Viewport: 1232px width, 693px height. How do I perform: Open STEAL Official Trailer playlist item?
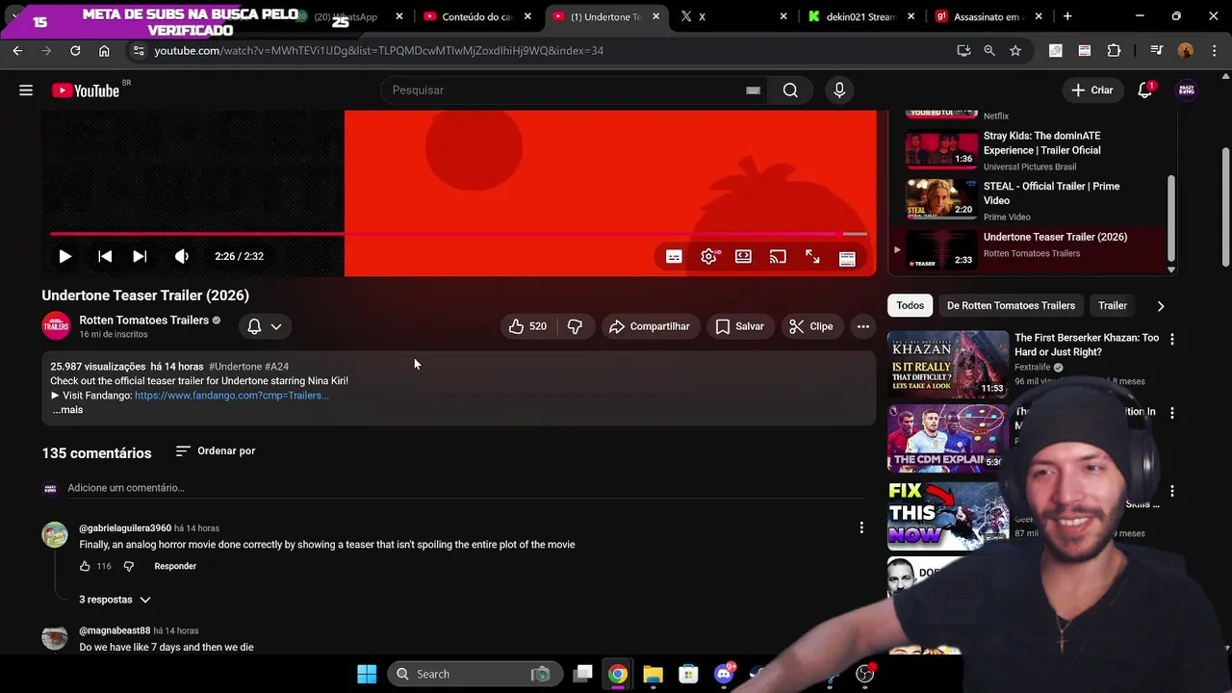[x=1036, y=200]
